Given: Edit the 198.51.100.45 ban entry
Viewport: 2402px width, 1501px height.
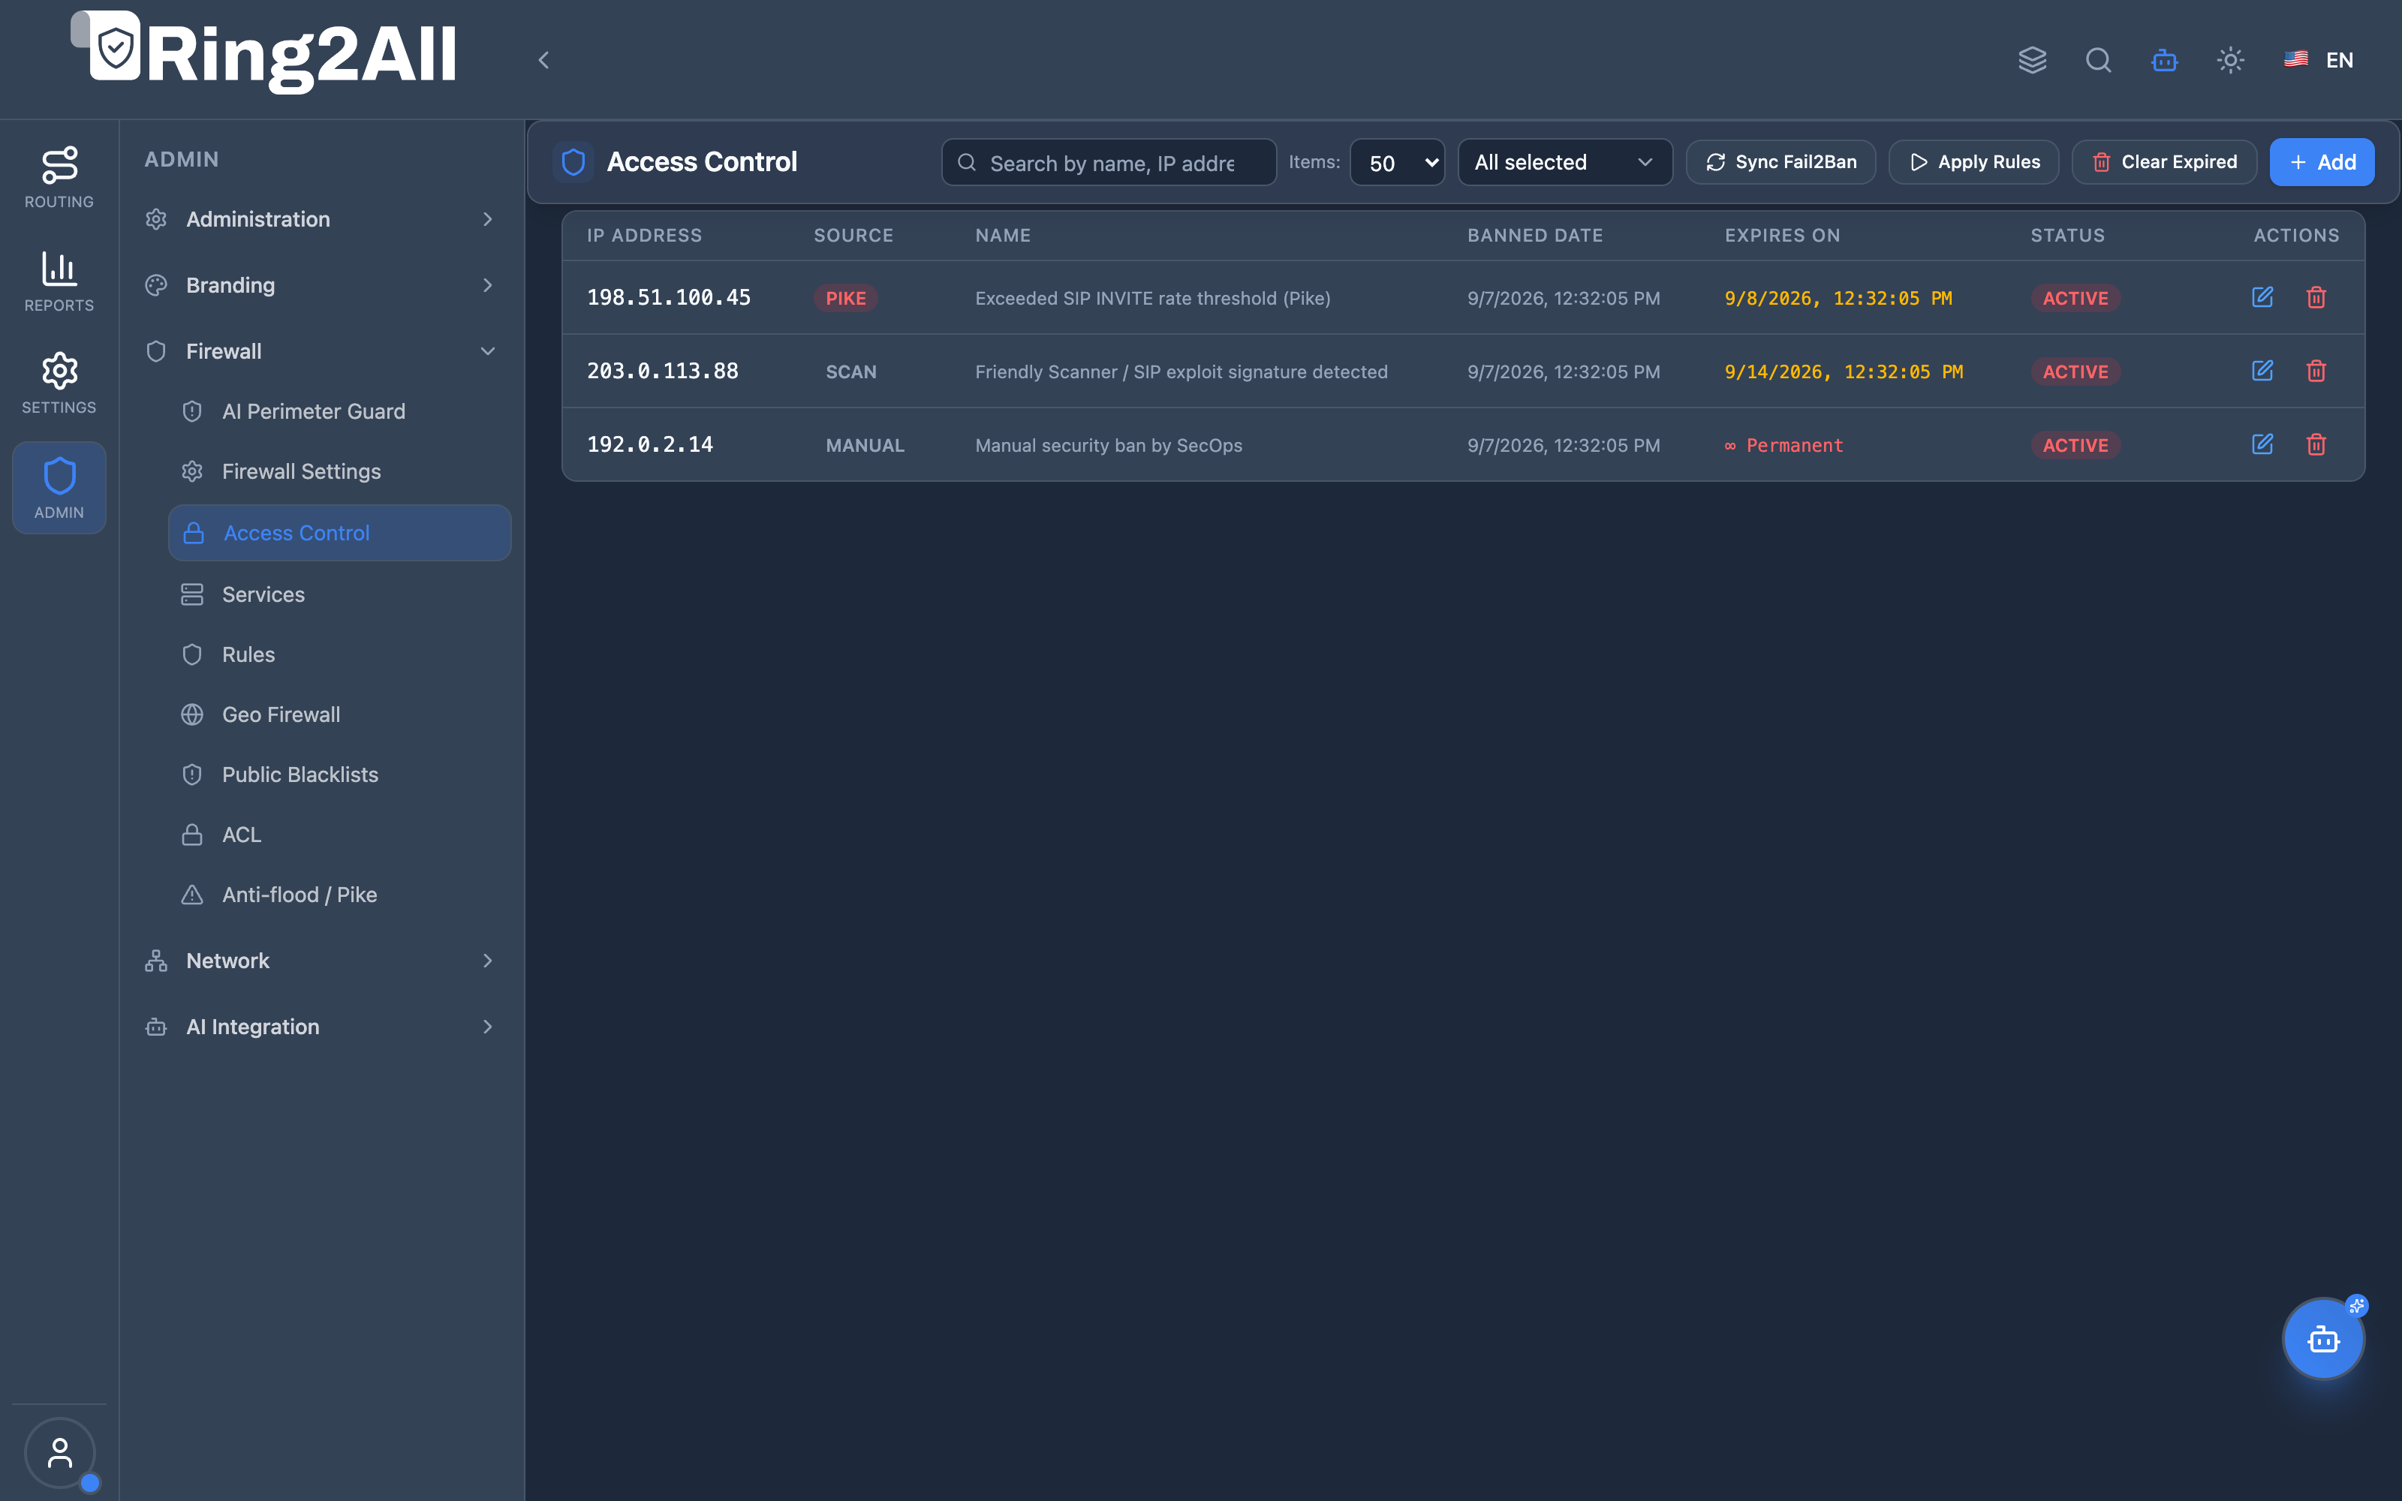Looking at the screenshot, I should point(2262,297).
